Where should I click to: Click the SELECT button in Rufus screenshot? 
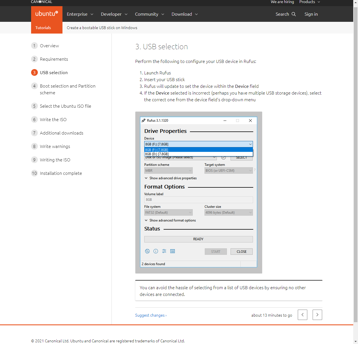click(241, 158)
